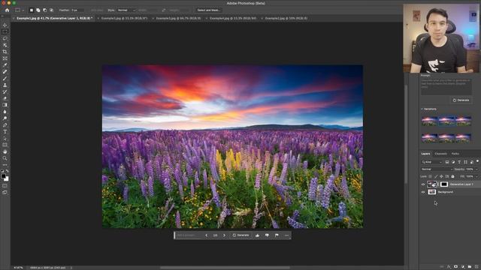Switch to Example2.jpg @ 33.5% document tab
The image size is (481, 270).
(124, 18)
